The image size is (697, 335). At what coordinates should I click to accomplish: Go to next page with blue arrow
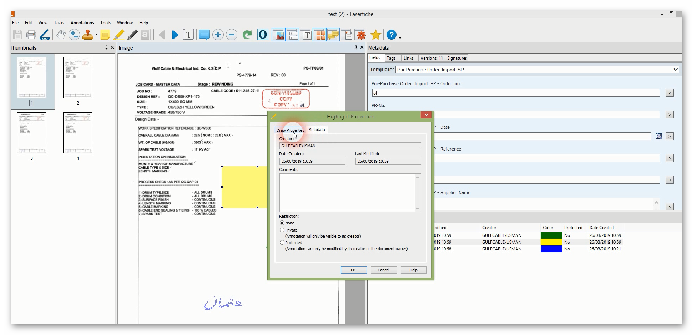point(175,35)
